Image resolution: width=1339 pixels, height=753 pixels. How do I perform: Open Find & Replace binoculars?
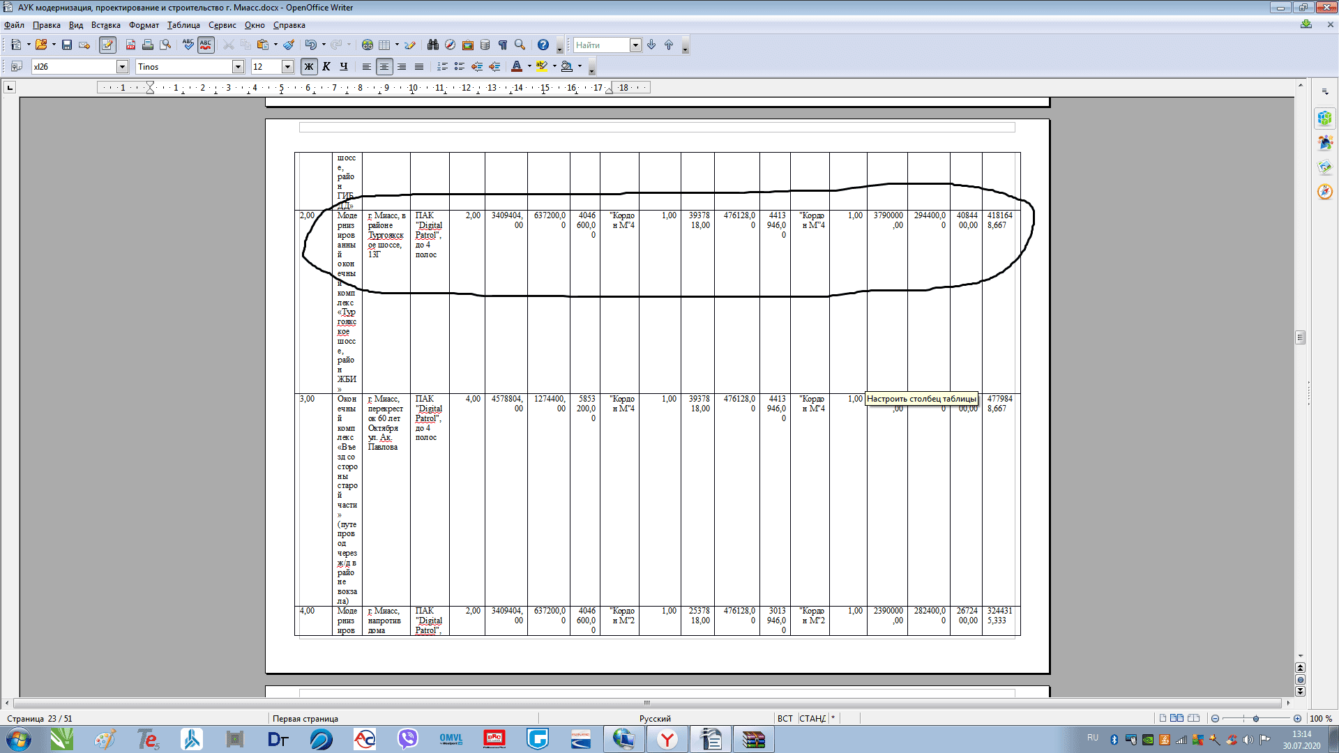pyautogui.click(x=433, y=45)
